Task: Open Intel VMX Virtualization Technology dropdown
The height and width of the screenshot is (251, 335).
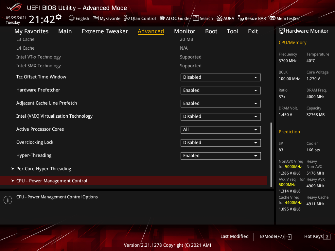Action: click(221, 117)
